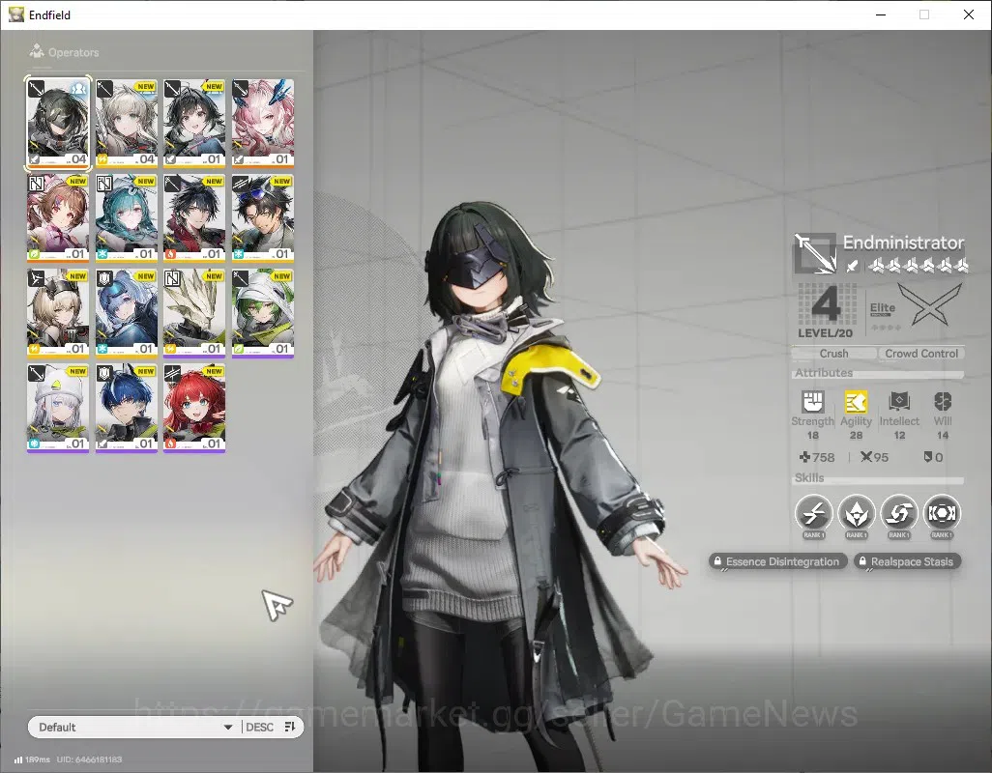Select the cream-haired operator card marked 04
992x773 pixels.
click(x=127, y=124)
